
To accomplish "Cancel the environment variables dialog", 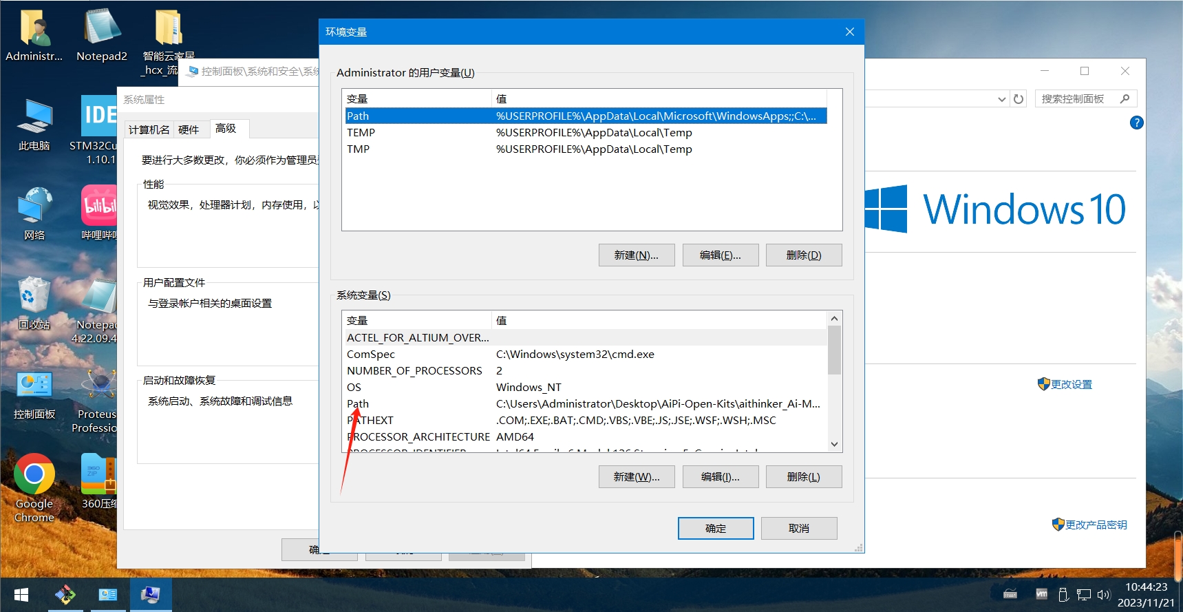I will point(799,528).
